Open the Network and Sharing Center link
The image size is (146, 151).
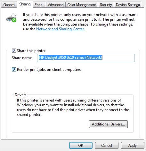pyautogui.click(x=61, y=29)
